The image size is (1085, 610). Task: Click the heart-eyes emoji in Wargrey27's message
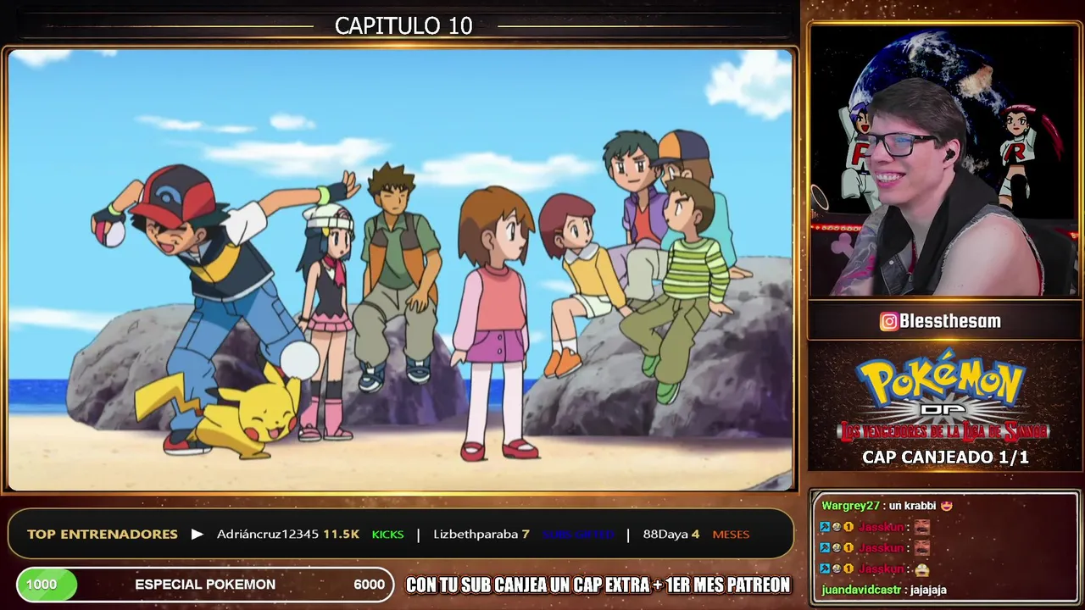(947, 506)
